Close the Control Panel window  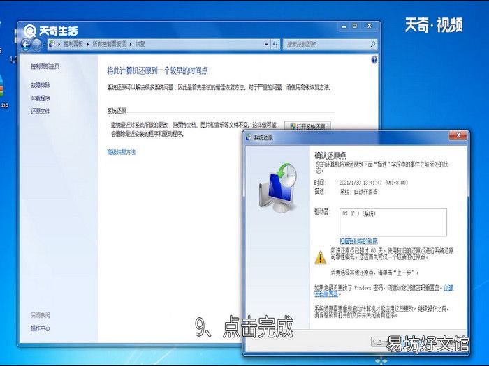[370, 26]
